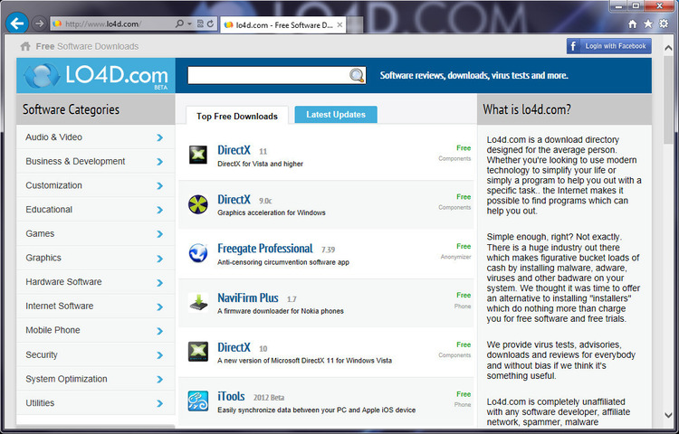Expand the Games category arrow
The width and height of the screenshot is (679, 434).
(x=159, y=234)
